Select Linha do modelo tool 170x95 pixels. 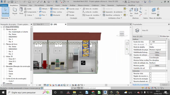pyautogui.click(x=90, y=12)
